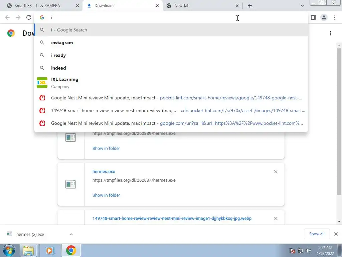
Task: Open hermes (2).exe from download shelf
Action: (30, 234)
